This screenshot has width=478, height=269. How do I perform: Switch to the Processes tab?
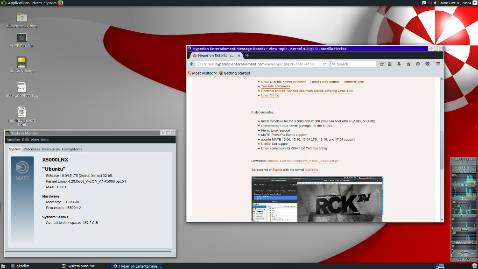32,149
